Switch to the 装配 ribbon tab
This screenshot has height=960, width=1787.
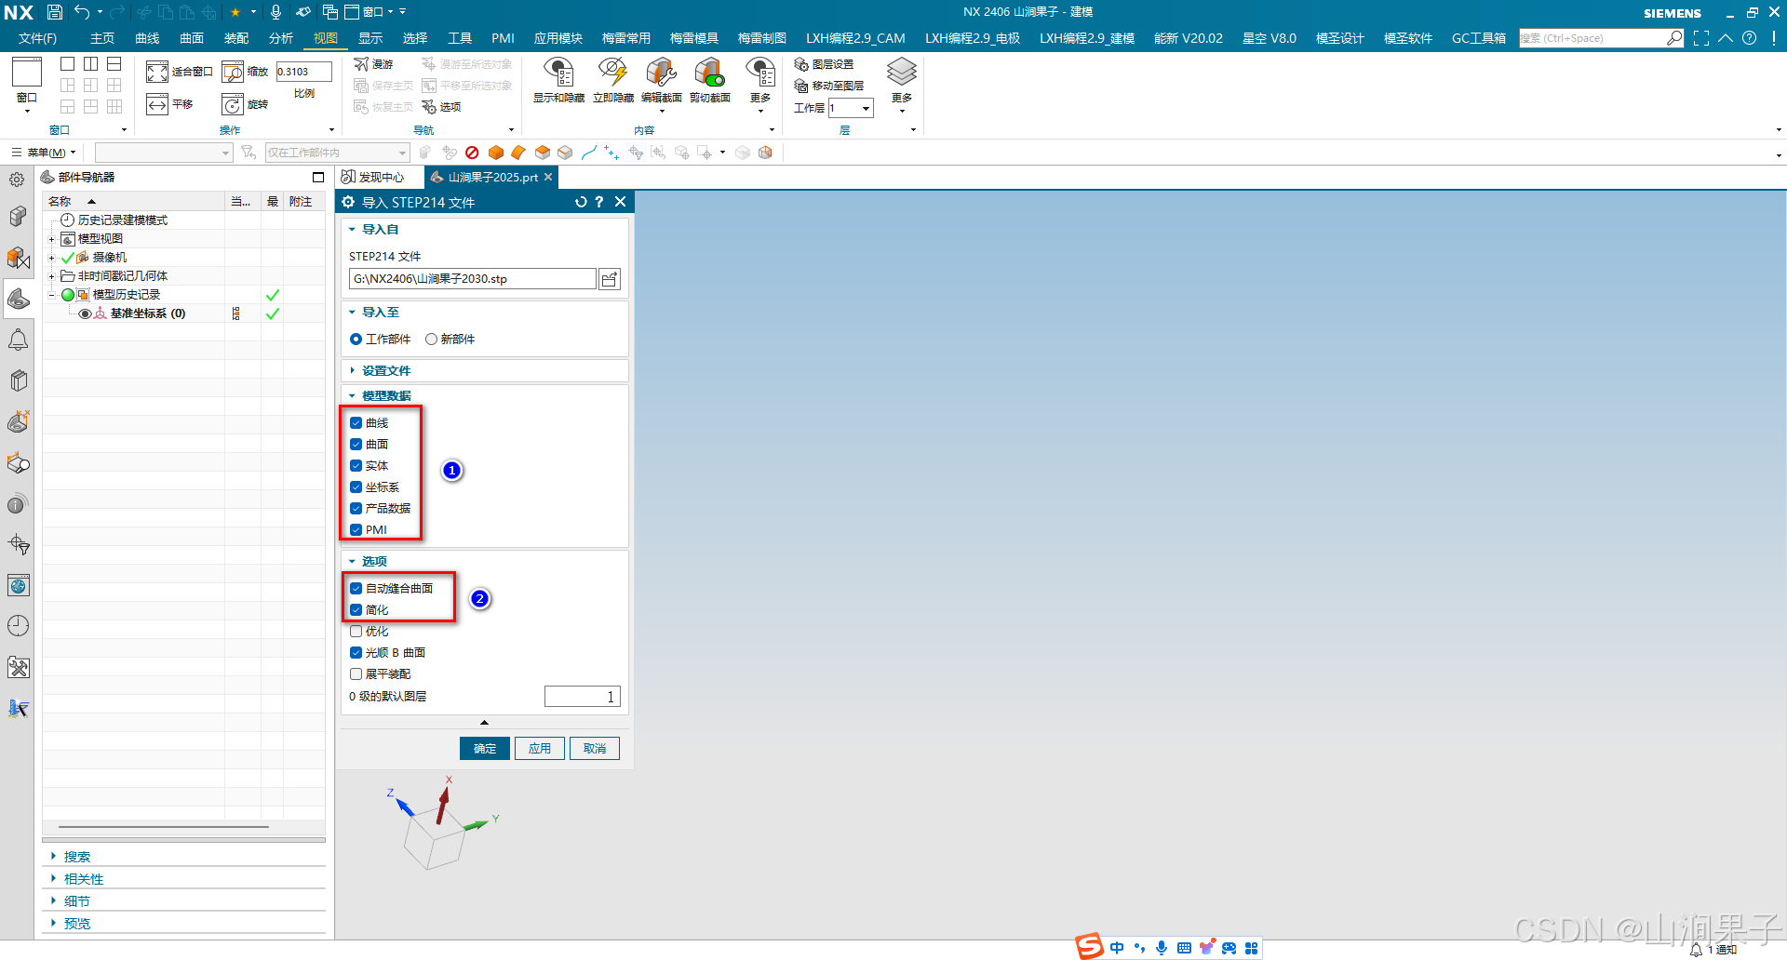click(236, 38)
